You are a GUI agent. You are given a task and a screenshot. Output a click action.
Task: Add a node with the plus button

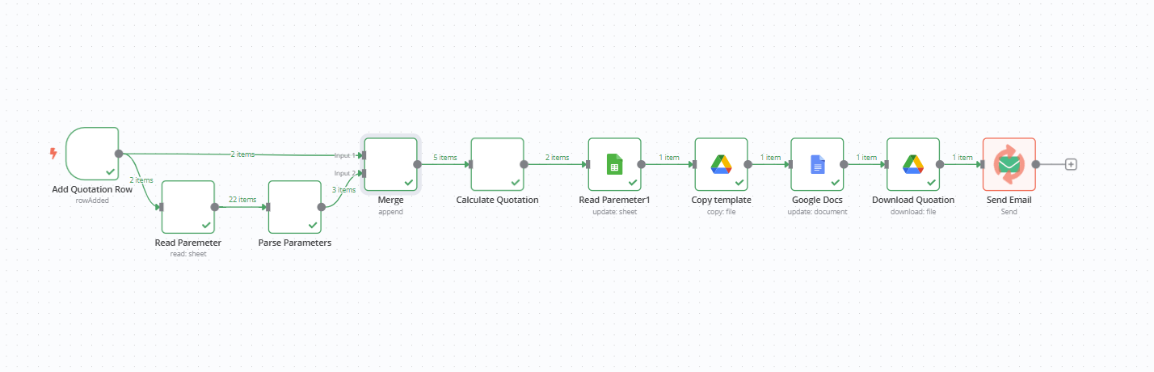click(x=1071, y=164)
